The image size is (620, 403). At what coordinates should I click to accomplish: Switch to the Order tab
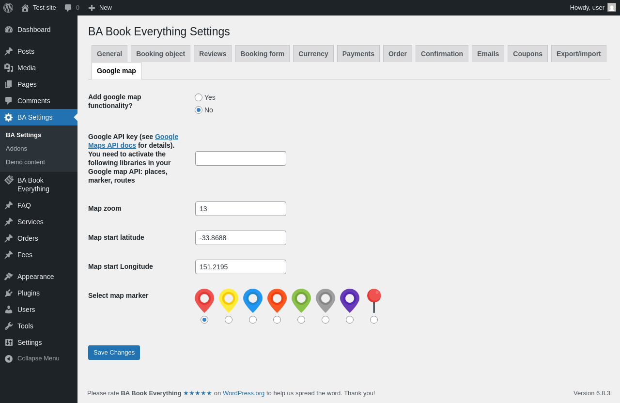click(x=398, y=54)
